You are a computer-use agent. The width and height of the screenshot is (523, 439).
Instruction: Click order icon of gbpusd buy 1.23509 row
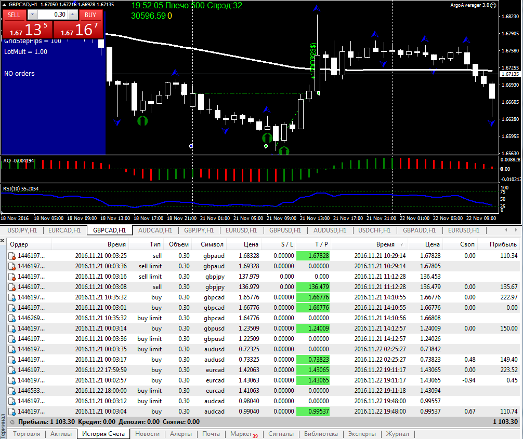coord(11,329)
